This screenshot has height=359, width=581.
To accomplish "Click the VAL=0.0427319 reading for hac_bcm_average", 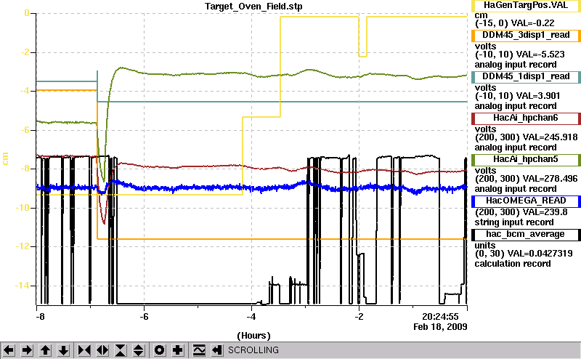I will tap(540, 254).
